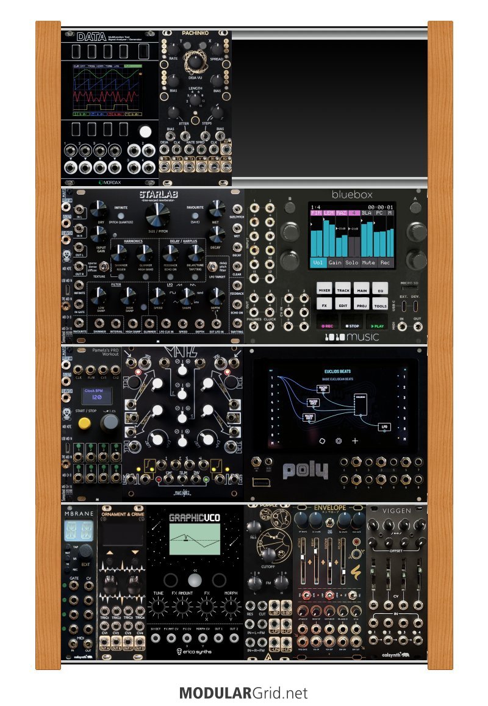
Task: Open the EQ page on bluebox
Action: coord(381,289)
